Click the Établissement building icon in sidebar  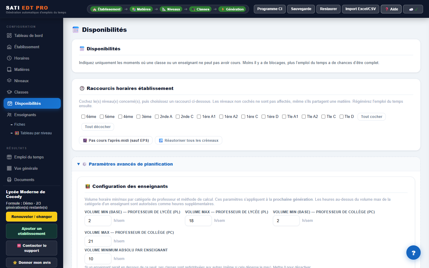pyautogui.click(x=9, y=47)
